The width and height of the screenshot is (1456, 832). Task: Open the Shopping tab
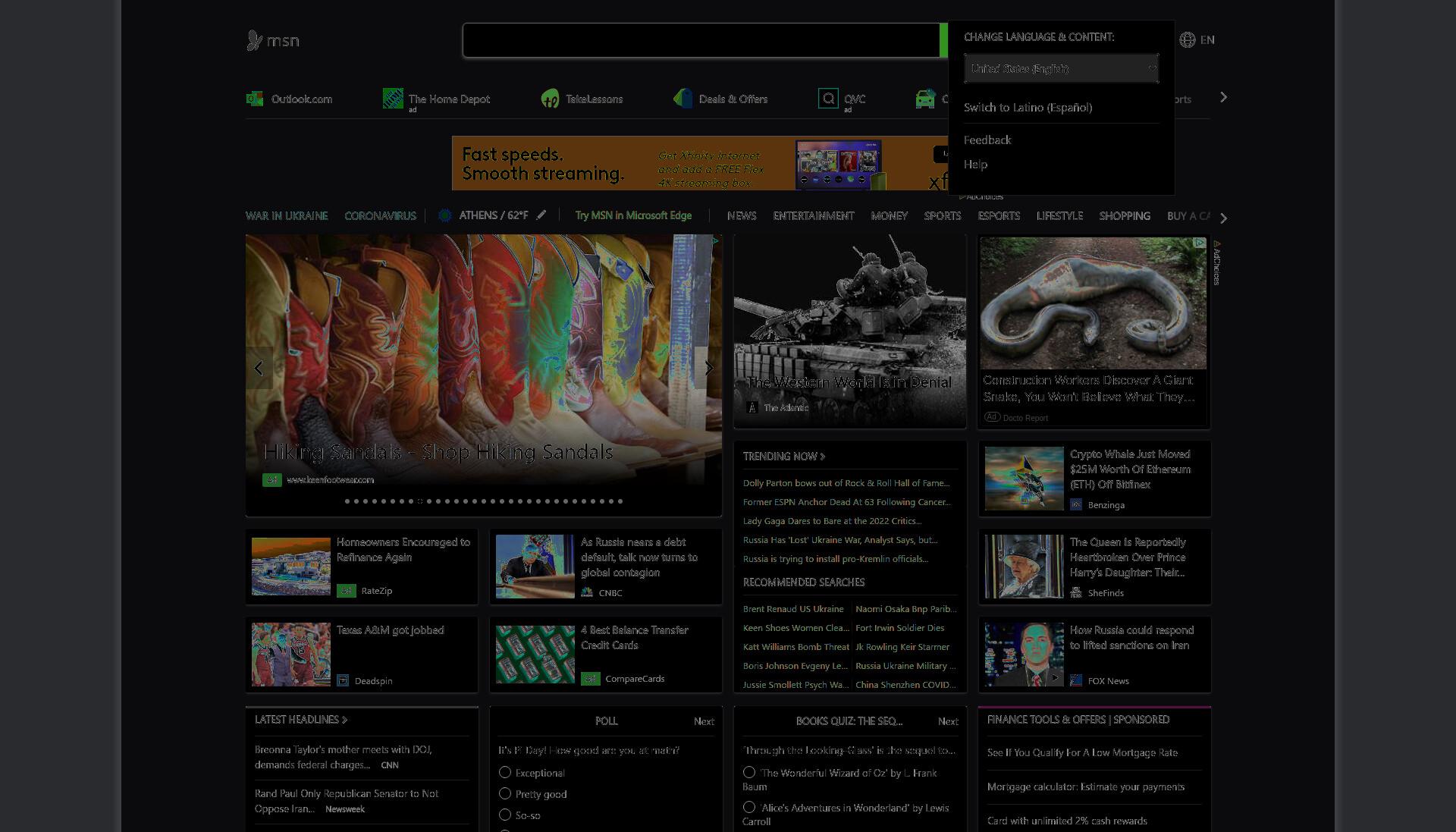click(1125, 215)
